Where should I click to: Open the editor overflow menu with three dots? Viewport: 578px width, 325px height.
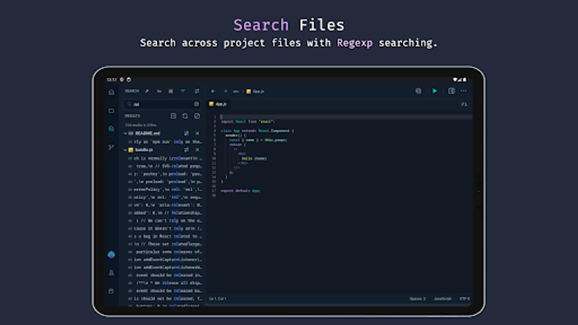(464, 91)
